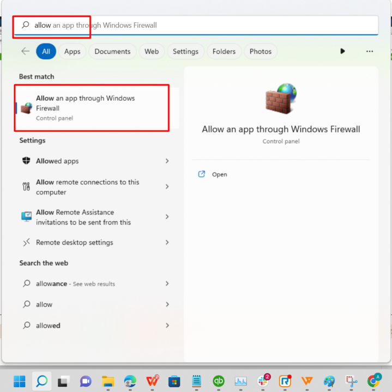The image size is (392, 392).
Task: Open Slack from the taskbar
Action: pyautogui.click(x=263, y=381)
